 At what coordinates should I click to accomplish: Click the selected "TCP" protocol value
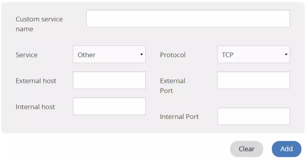pyautogui.click(x=228, y=55)
